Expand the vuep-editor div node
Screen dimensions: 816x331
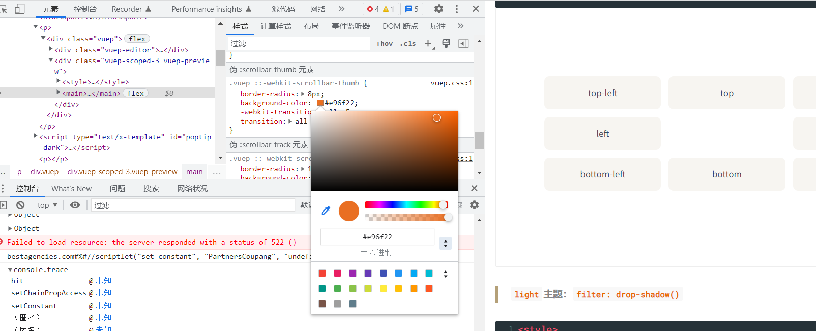51,49
